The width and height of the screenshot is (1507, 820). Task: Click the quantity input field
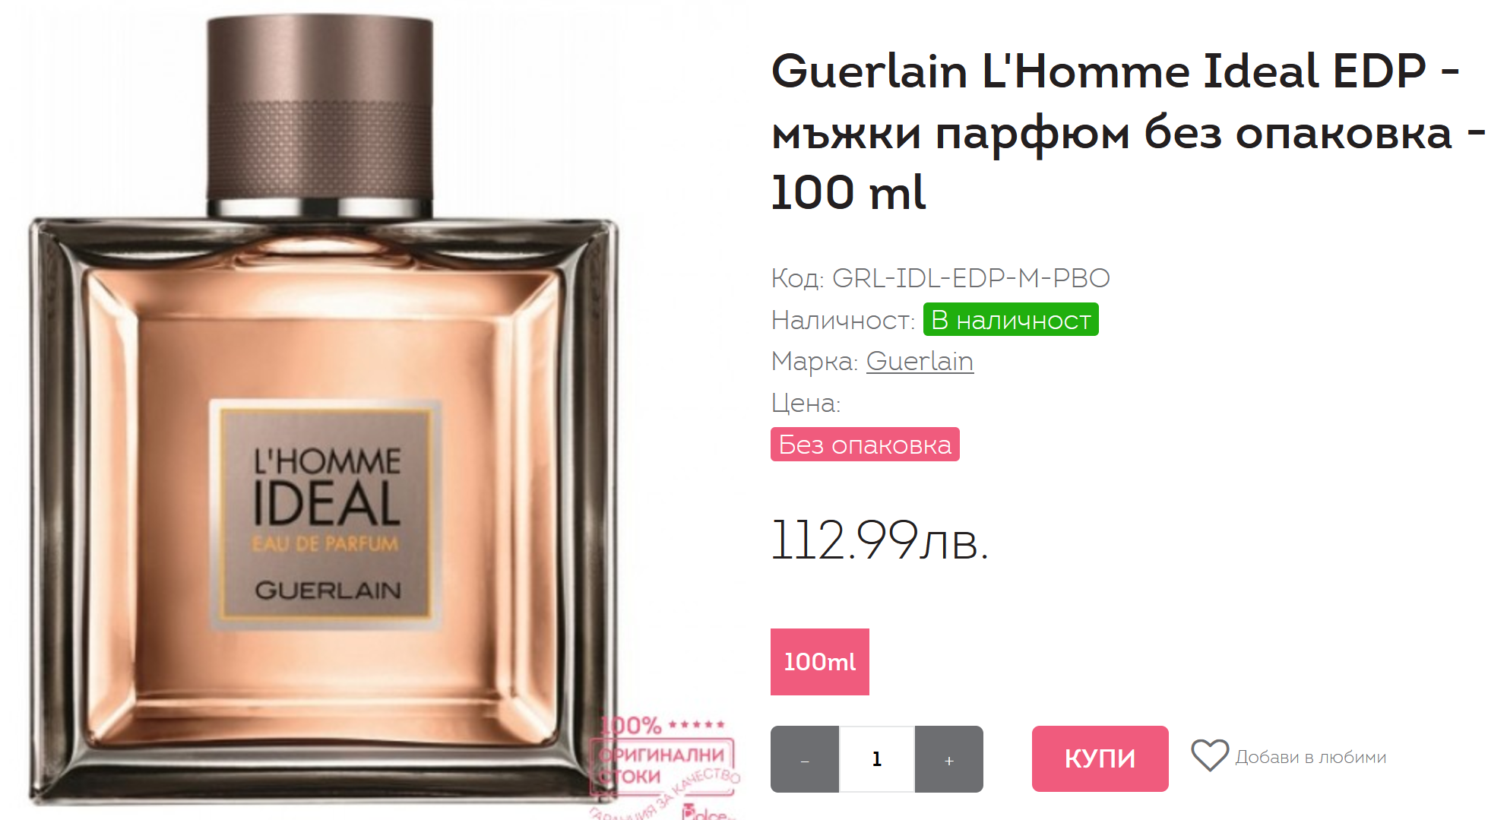click(877, 759)
